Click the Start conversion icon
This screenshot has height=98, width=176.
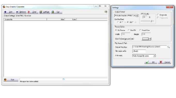click(x=5, y=80)
